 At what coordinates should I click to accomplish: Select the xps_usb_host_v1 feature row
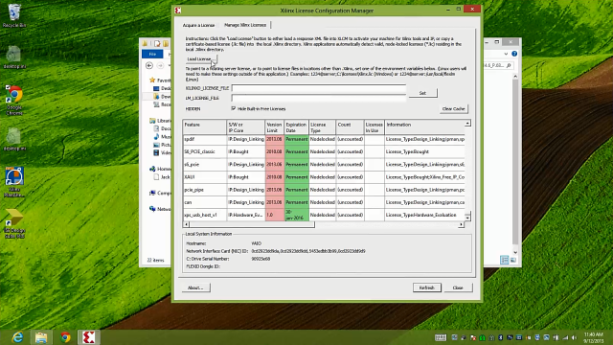[x=324, y=215]
